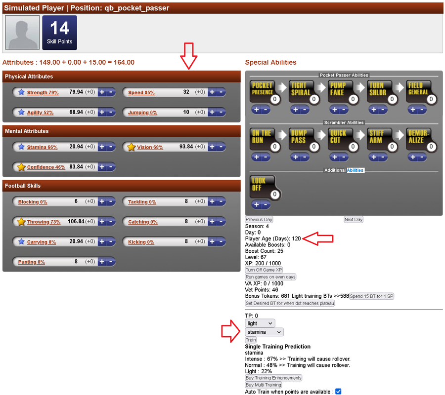Add a point to Kicking skill
The image size is (445, 395).
(212, 242)
